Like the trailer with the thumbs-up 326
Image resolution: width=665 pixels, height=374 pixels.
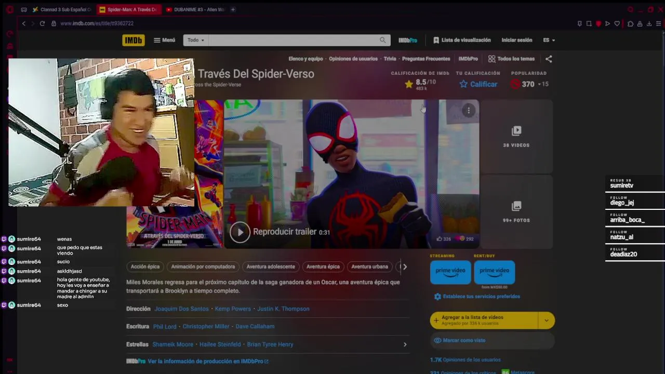[444, 239]
